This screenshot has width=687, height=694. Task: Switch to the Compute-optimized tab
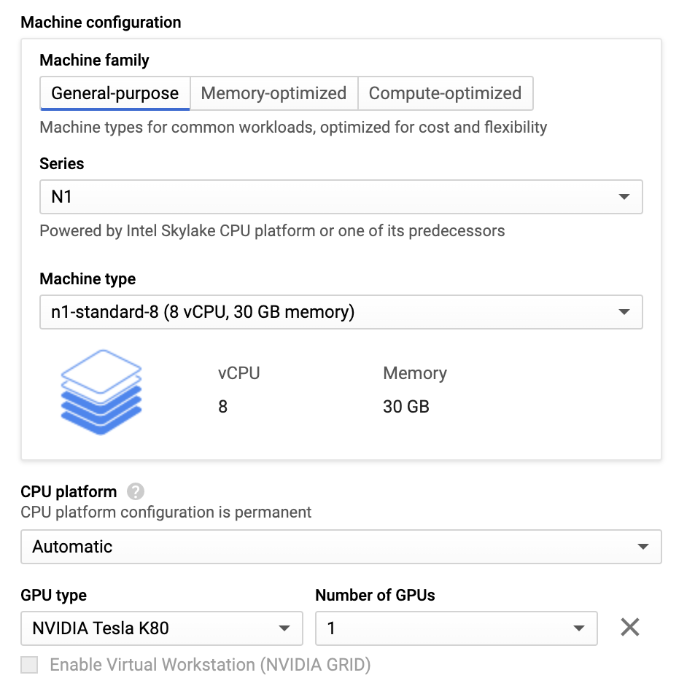point(445,93)
